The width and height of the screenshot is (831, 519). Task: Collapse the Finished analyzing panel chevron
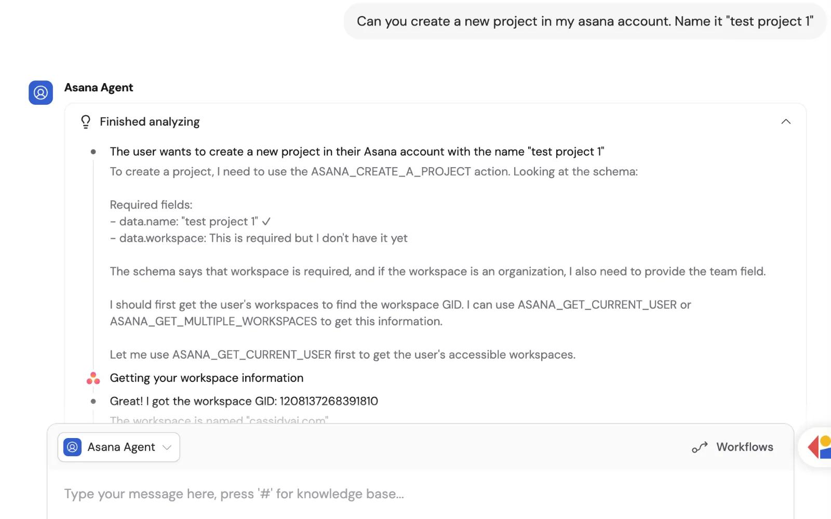click(786, 121)
